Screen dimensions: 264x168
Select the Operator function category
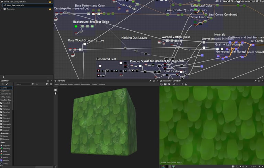point(6,118)
